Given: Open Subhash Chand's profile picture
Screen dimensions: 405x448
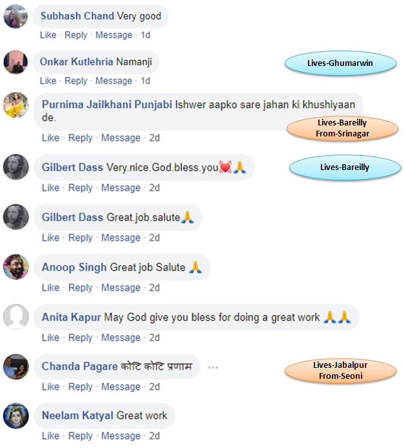Looking at the screenshot, I should click(16, 16).
